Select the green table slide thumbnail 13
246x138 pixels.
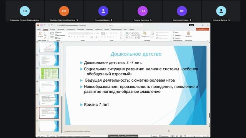[x=50, y=73]
